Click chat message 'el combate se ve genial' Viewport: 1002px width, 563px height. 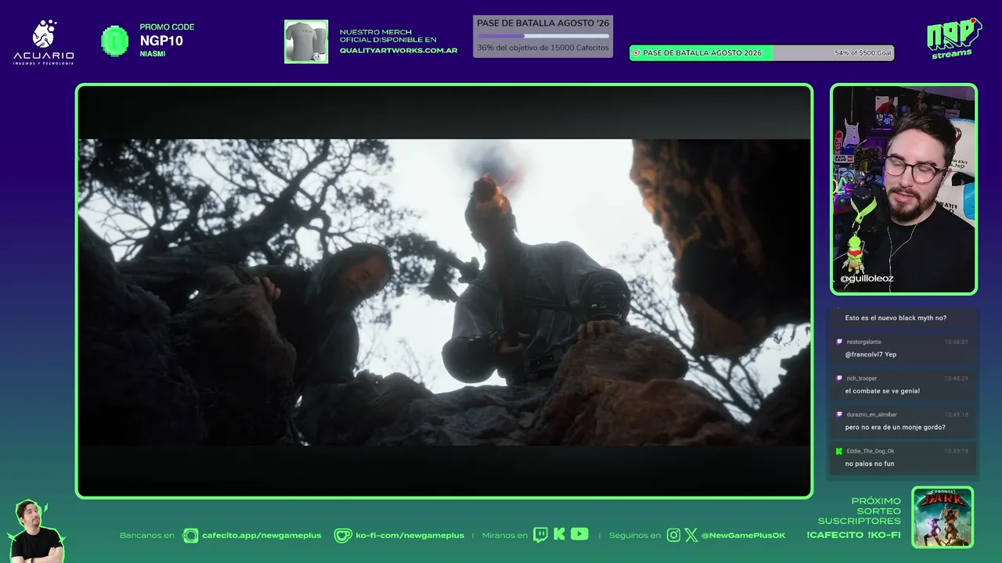tap(882, 391)
